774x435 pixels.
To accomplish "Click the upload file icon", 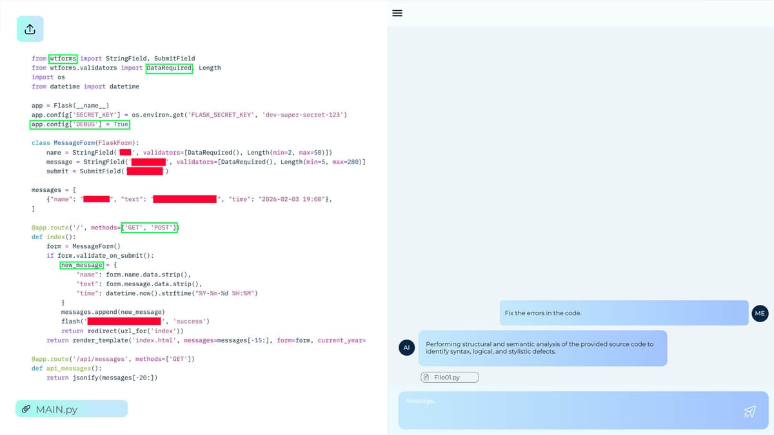I will [30, 30].
